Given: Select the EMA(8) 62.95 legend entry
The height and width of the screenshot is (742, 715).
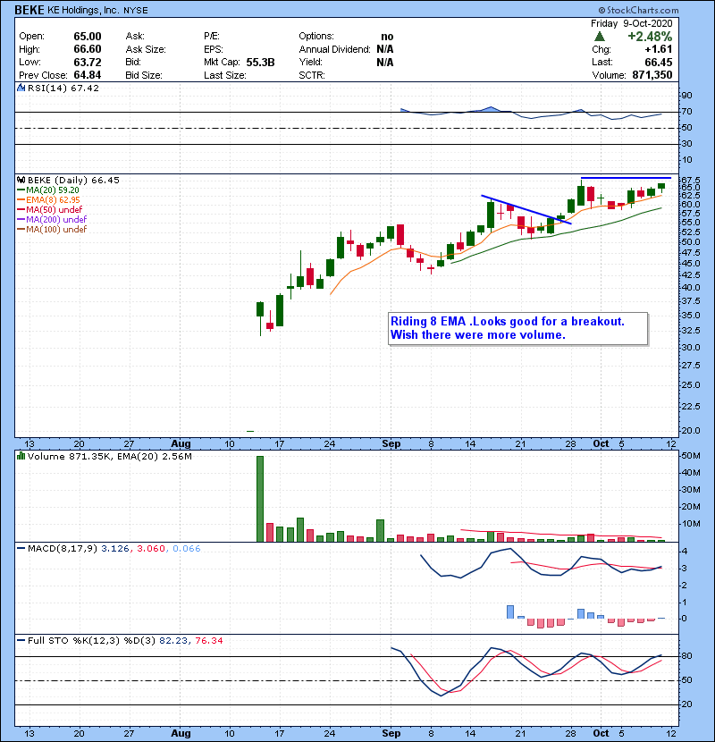Looking at the screenshot, I should click(x=48, y=200).
